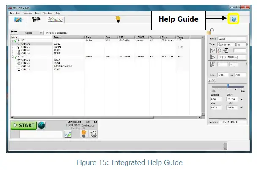
Task: Toggle green checkmark on node P-103
Action: point(16,57)
